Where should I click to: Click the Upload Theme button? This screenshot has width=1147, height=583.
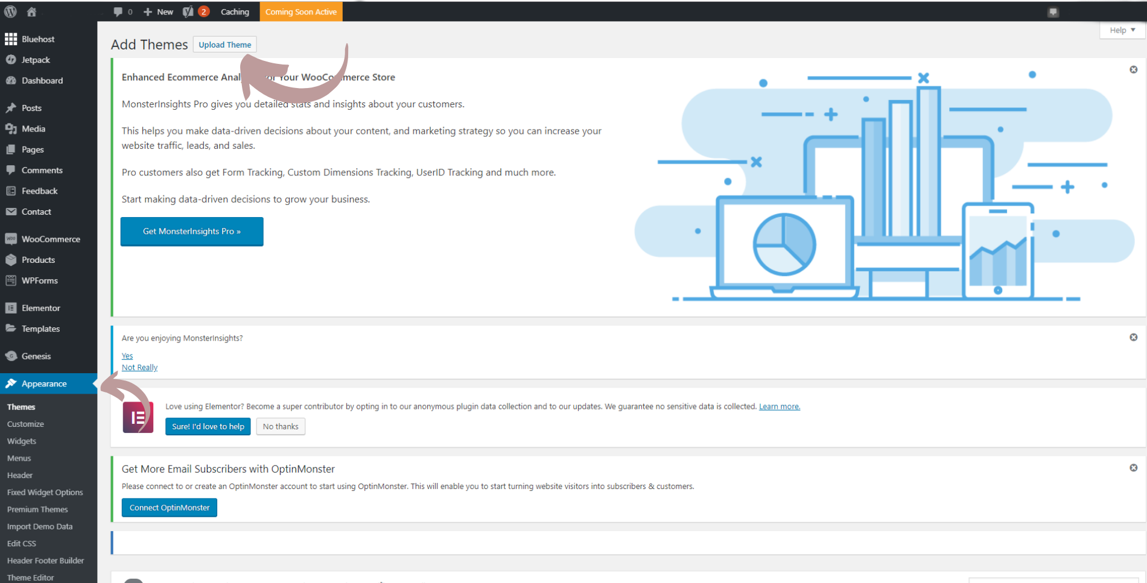tap(224, 45)
